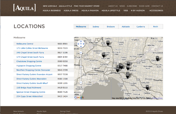Click the Google logo on the map
The height and width of the screenshot is (114, 176).
(x=79, y=97)
